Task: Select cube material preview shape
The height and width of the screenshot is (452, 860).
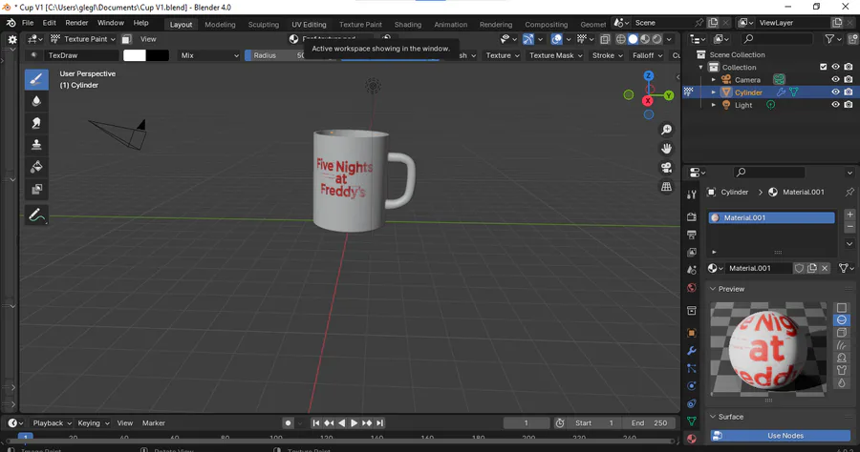Action: tap(841, 332)
